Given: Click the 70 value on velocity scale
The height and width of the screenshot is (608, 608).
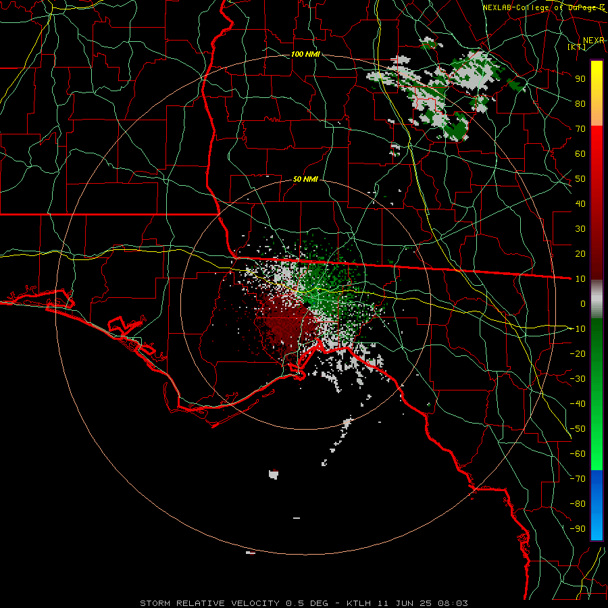Looking at the screenshot, I should coord(580,129).
